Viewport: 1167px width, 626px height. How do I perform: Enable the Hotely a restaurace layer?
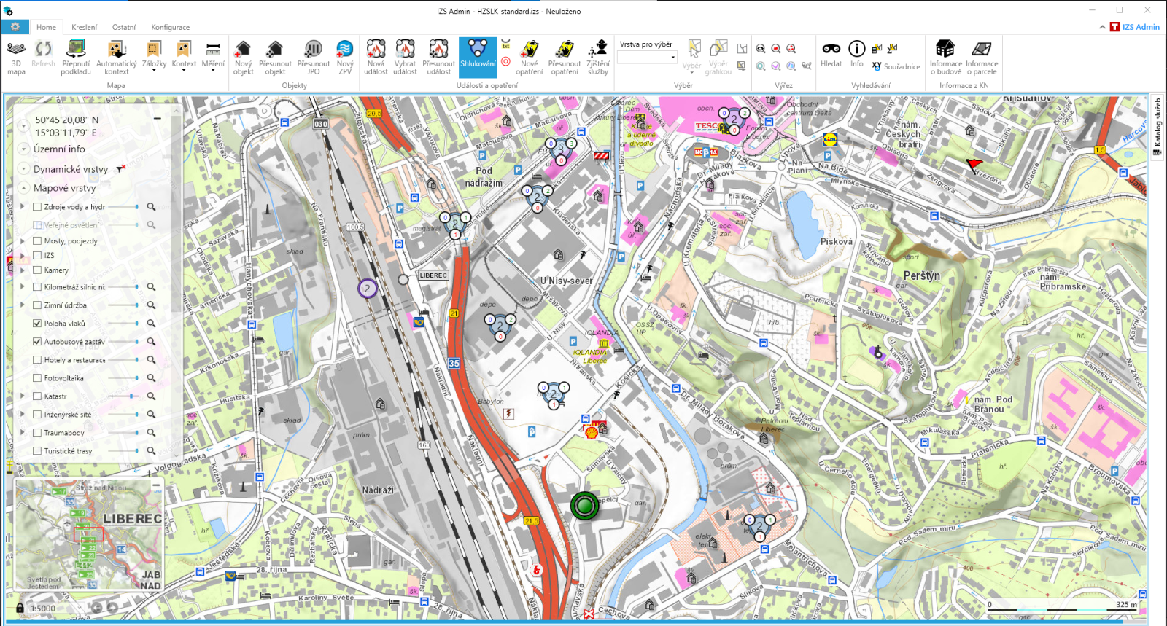pyautogui.click(x=37, y=360)
